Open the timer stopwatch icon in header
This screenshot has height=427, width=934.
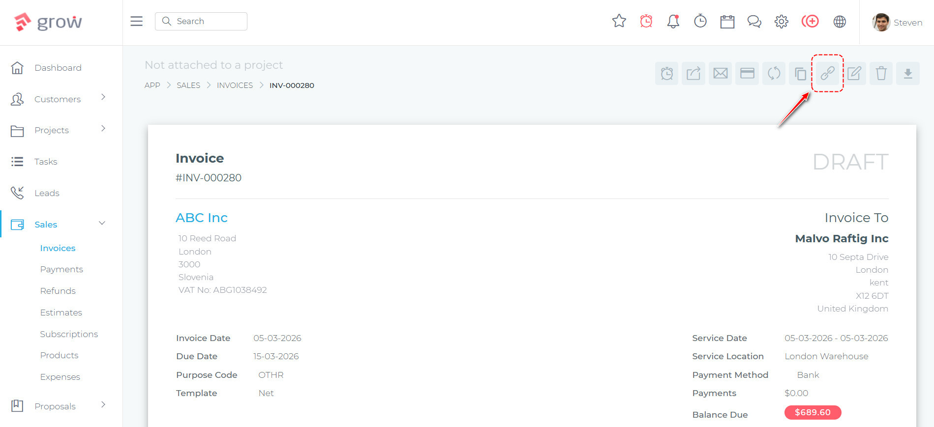[700, 21]
